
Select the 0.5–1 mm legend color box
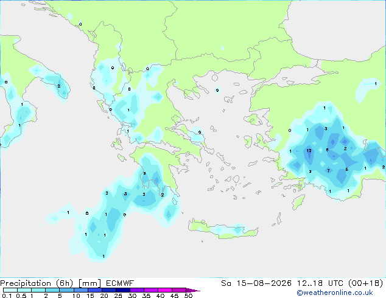tap(24, 290)
